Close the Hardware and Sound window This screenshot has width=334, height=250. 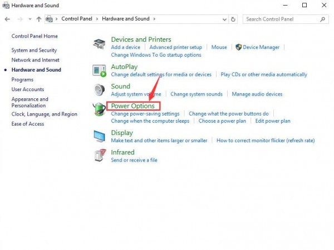point(324,5)
